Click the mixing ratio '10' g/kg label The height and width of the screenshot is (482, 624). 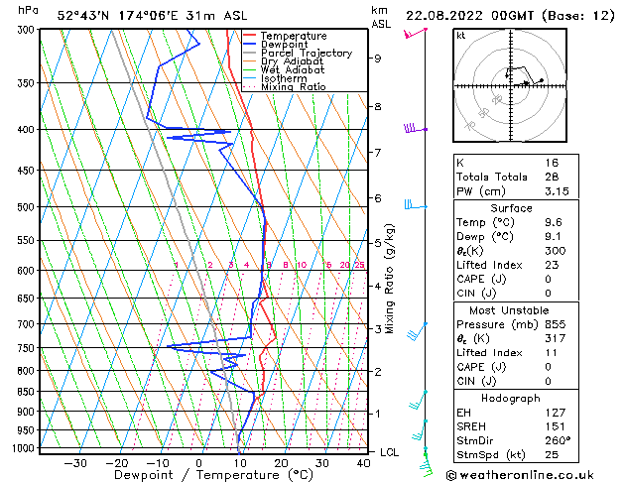pyautogui.click(x=302, y=265)
